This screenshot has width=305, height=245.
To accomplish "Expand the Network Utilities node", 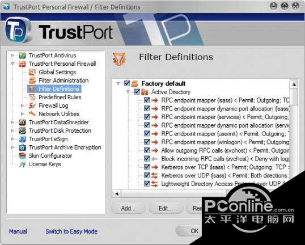I will (x=22, y=114).
